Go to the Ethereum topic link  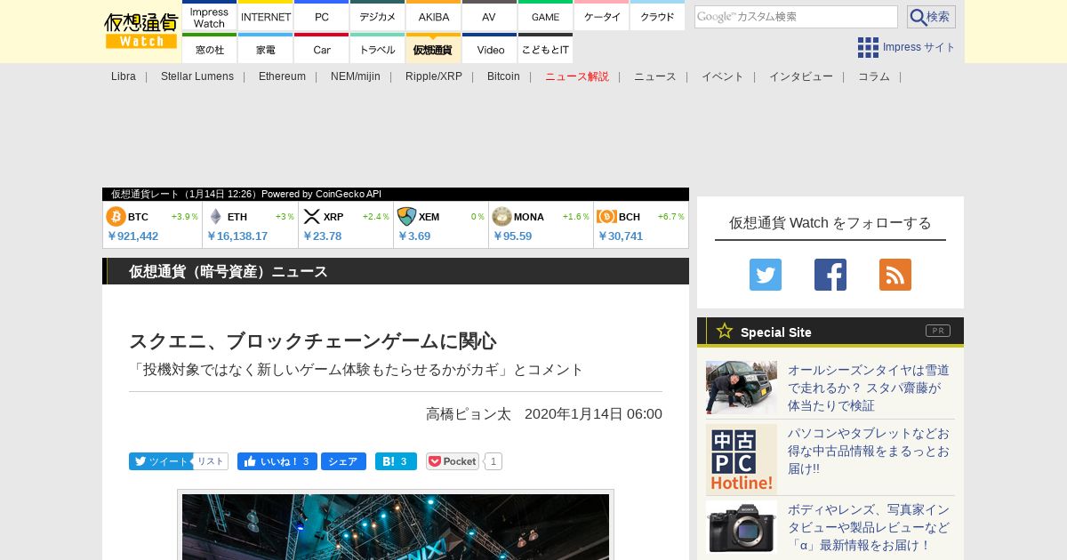282,76
